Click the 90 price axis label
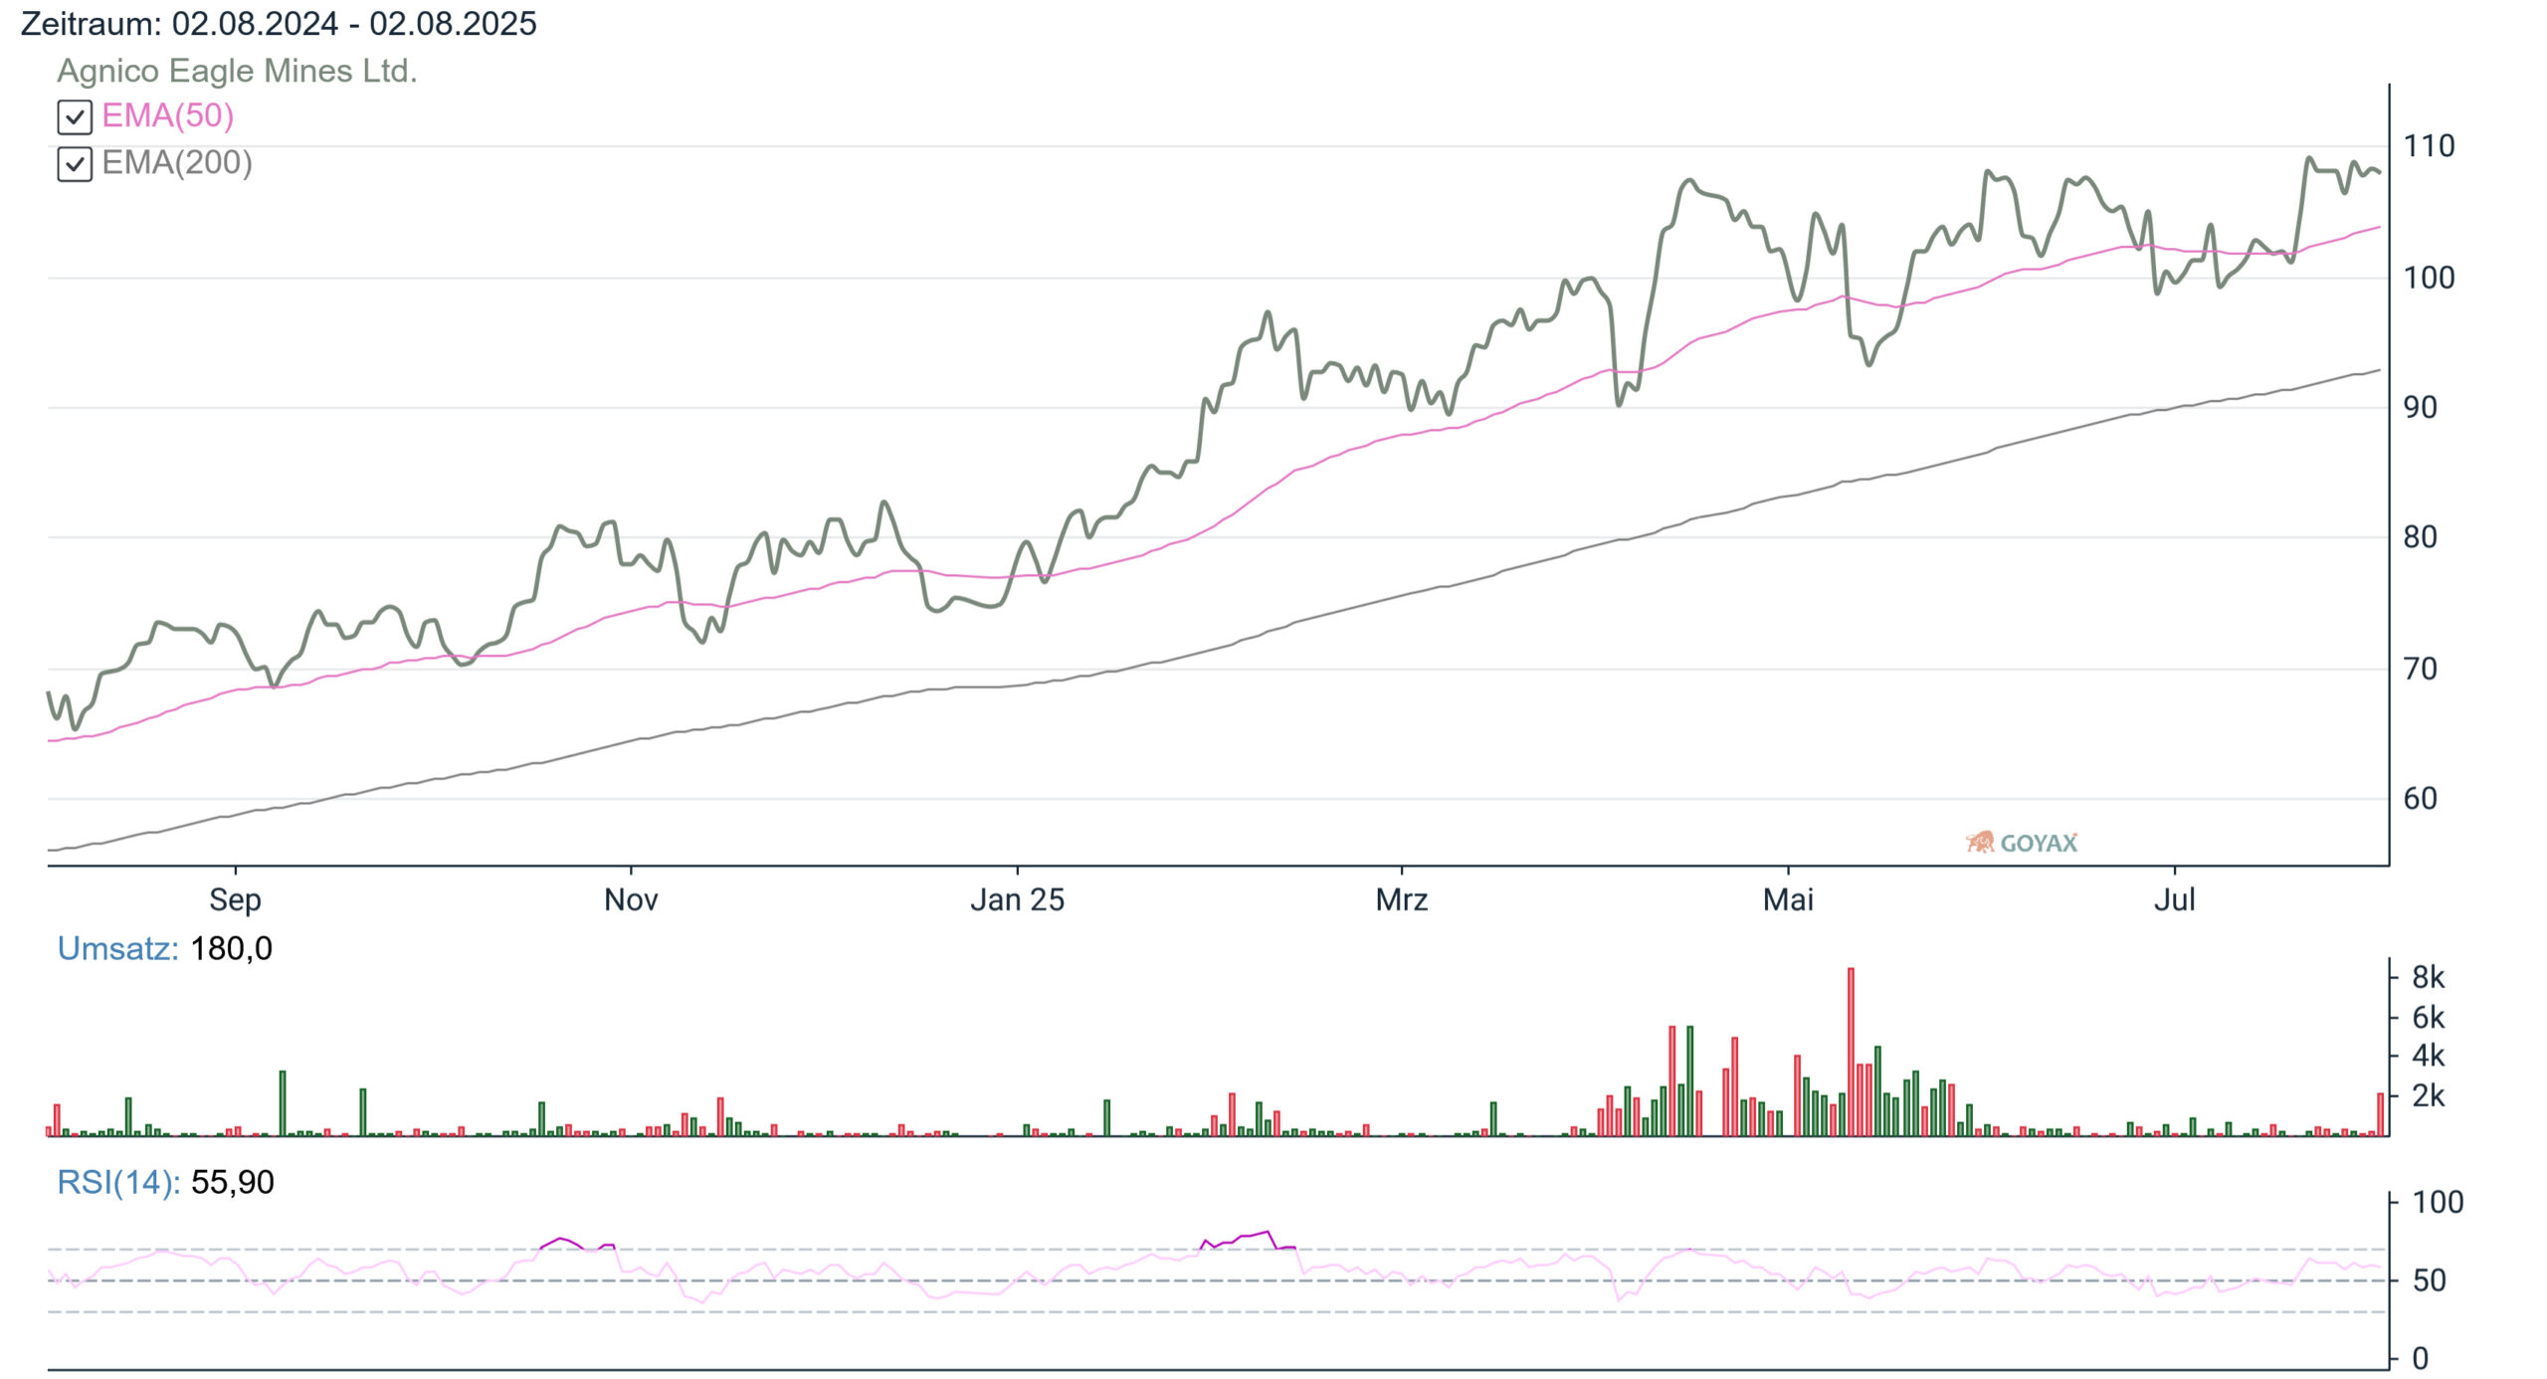The height and width of the screenshot is (1379, 2547). pos(2420,407)
